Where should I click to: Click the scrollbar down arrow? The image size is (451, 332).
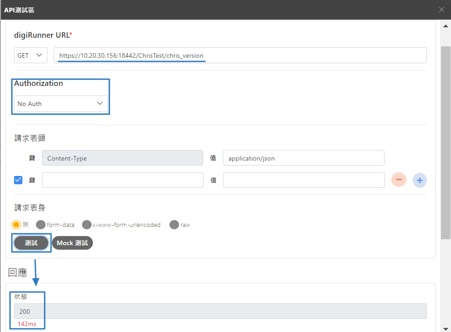pyautogui.click(x=446, y=329)
